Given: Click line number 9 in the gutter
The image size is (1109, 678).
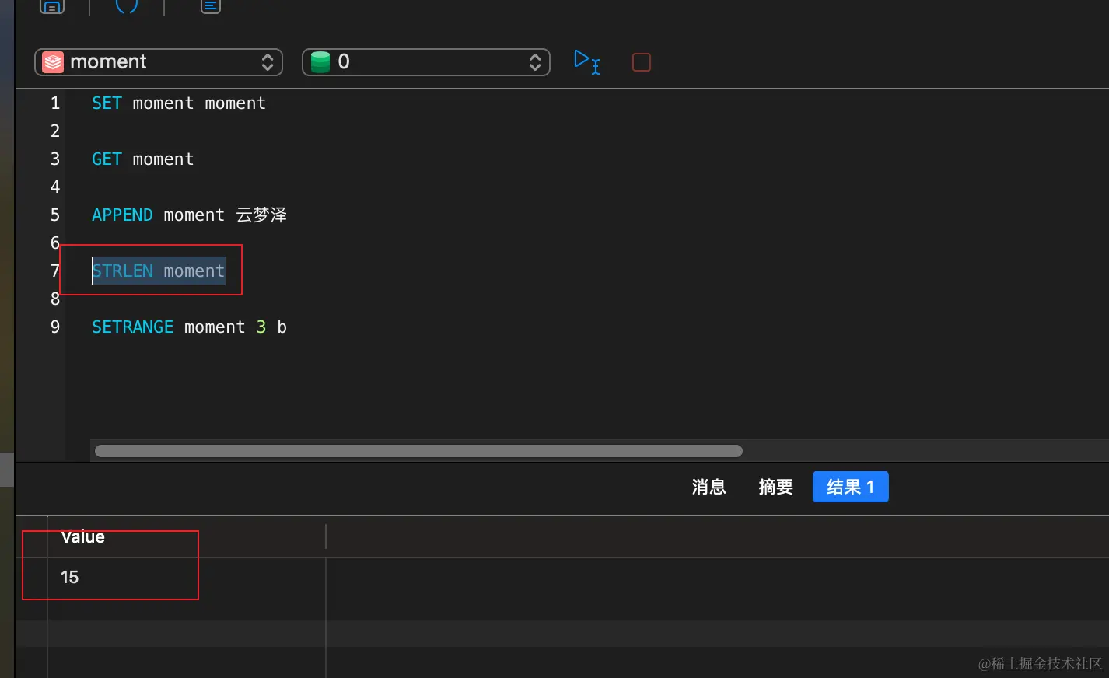Looking at the screenshot, I should point(55,327).
